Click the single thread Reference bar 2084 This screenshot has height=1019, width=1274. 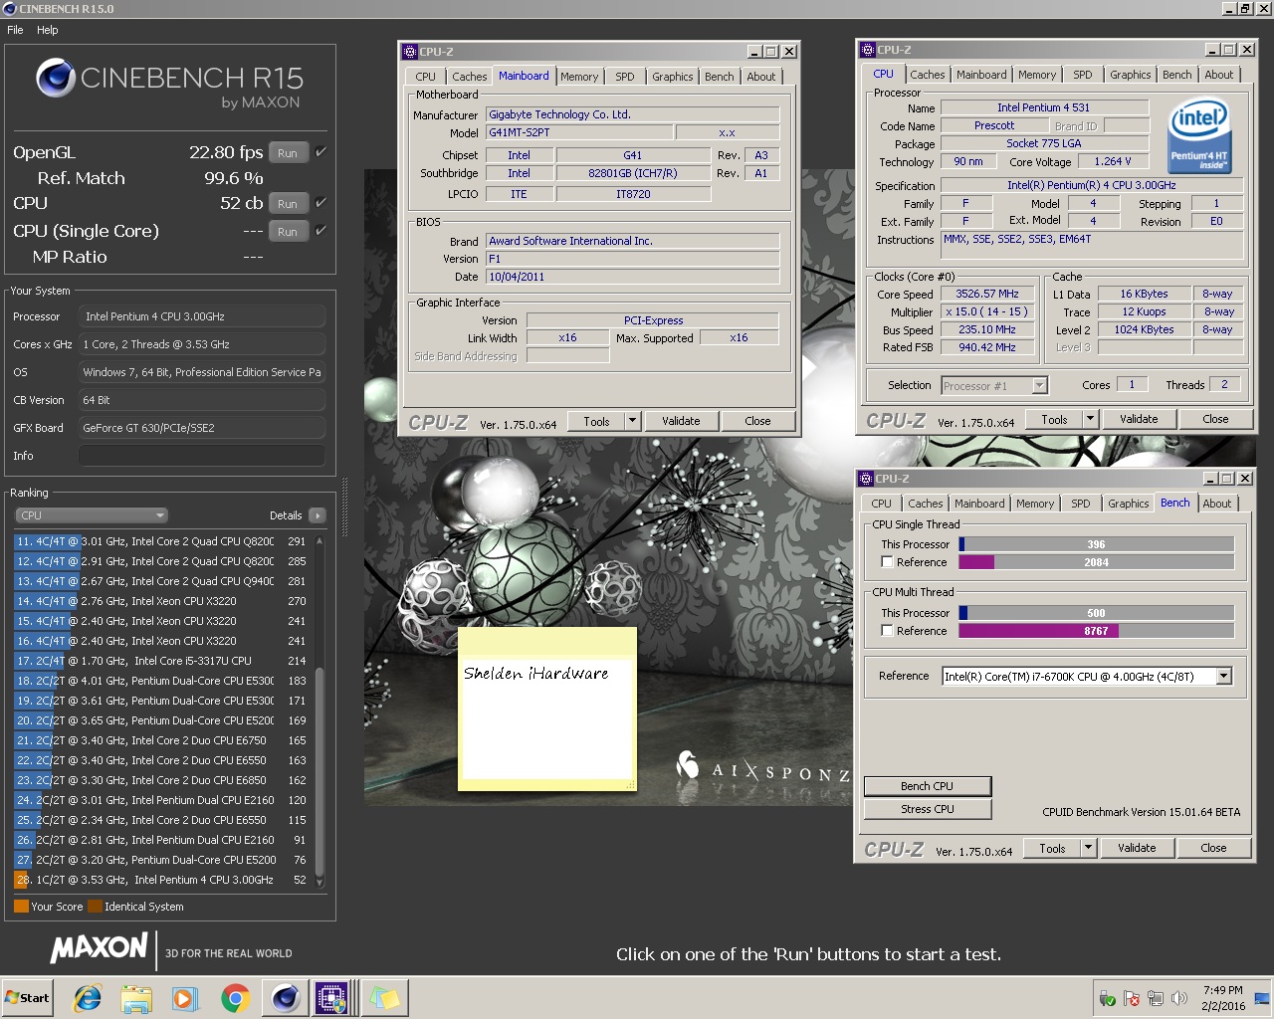[1096, 562]
